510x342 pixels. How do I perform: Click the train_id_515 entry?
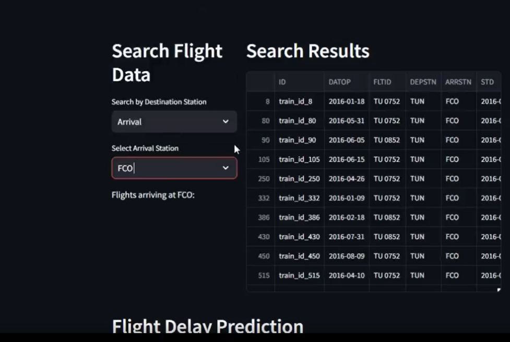pyautogui.click(x=300, y=275)
